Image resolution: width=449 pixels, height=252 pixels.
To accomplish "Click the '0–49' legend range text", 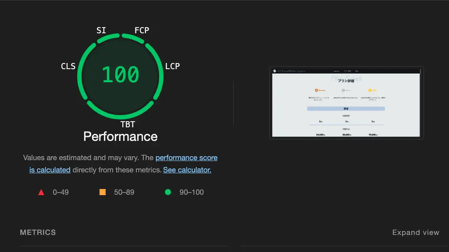I will [x=61, y=192].
